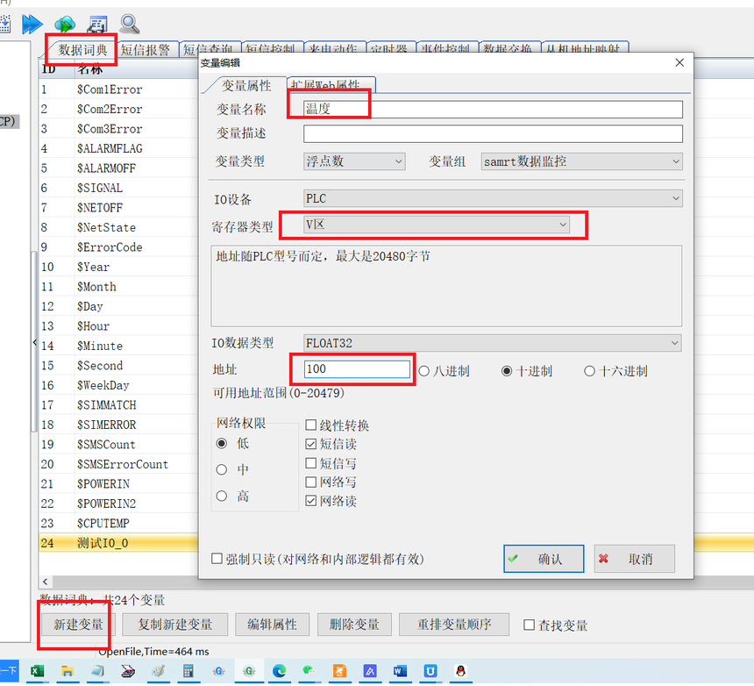Open the scanner taskbar icon

pyautogui.click(x=128, y=670)
